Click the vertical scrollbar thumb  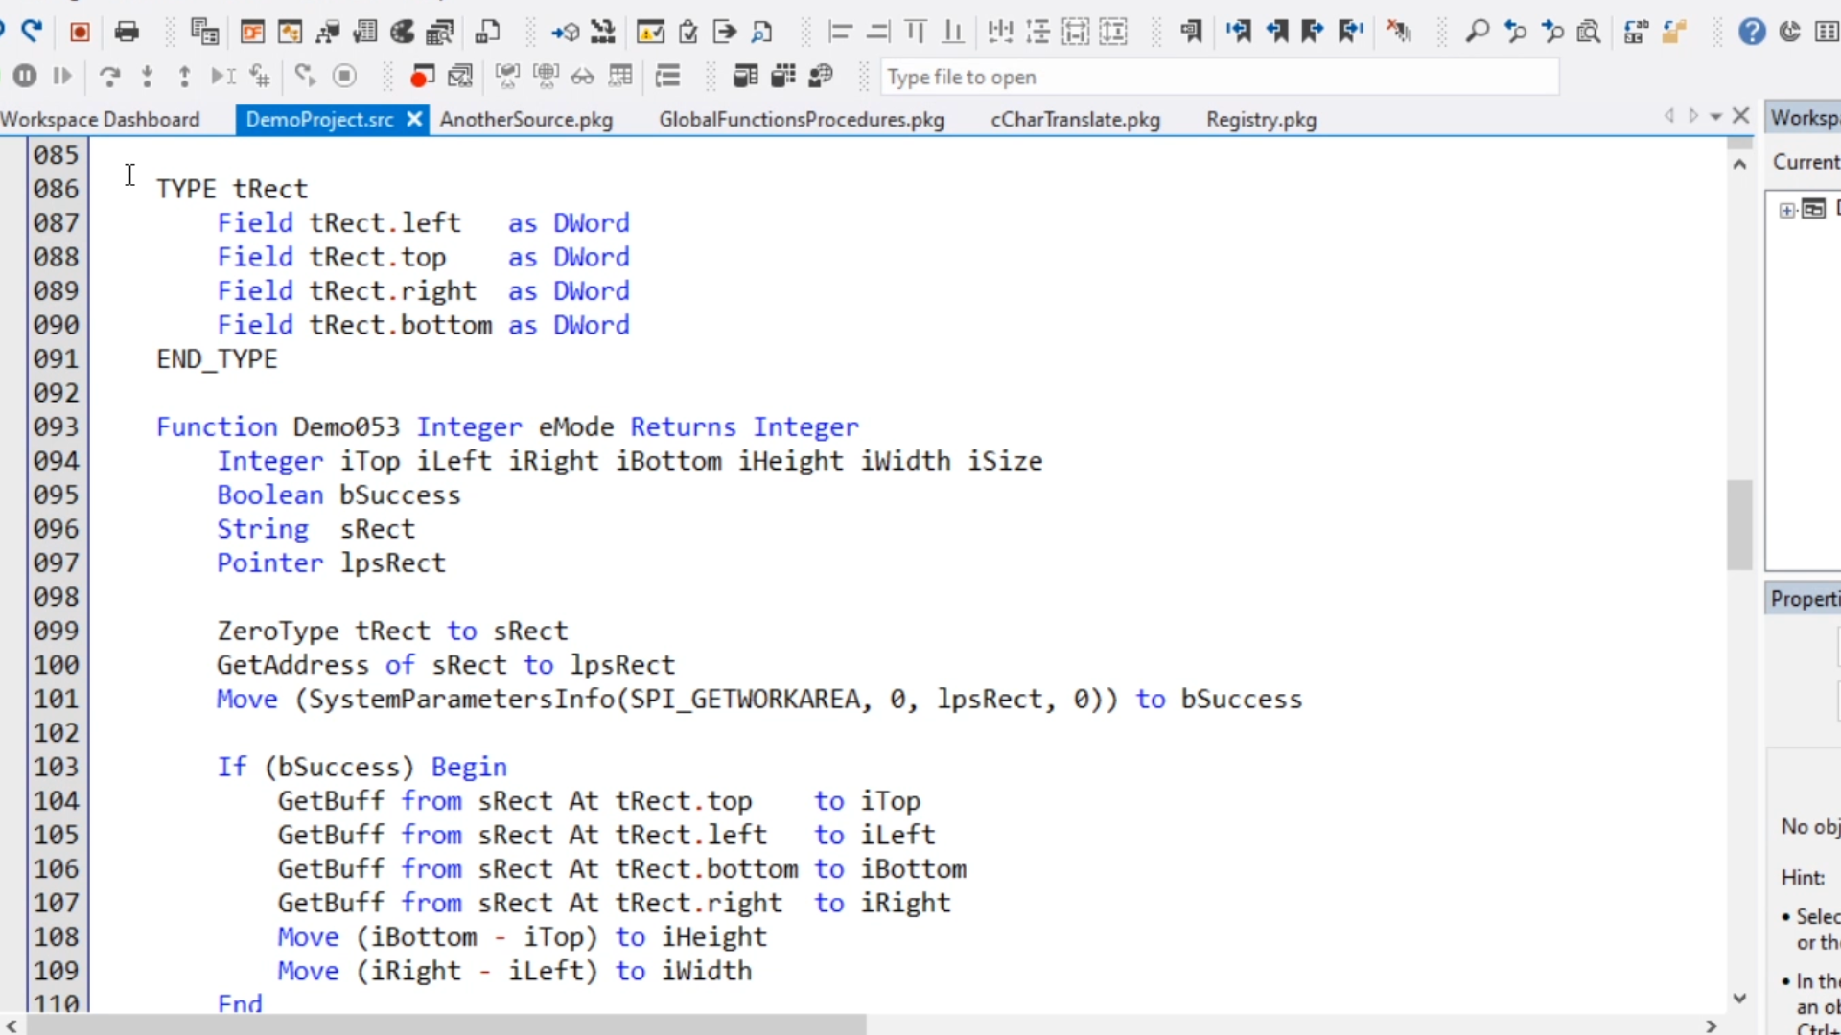pos(1739,524)
